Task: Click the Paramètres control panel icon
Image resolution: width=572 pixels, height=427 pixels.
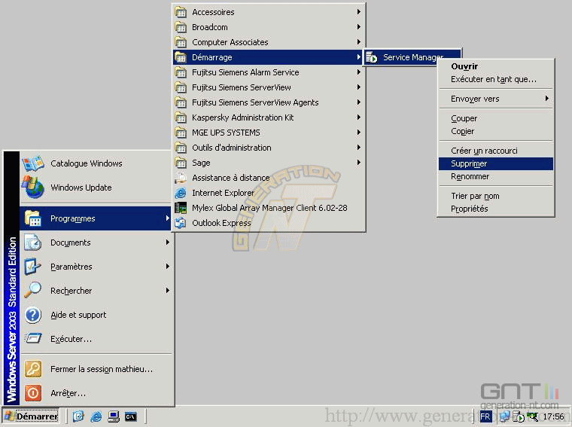Action: point(33,267)
